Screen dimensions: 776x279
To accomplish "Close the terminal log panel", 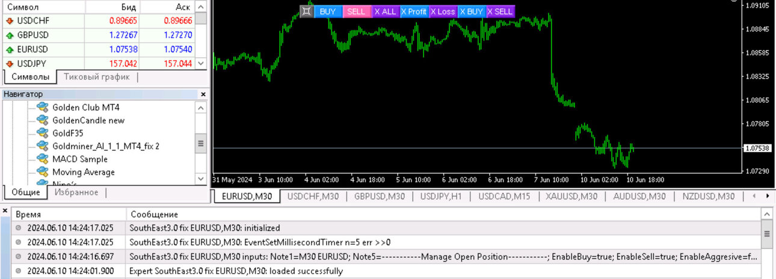I will click(x=5, y=211).
